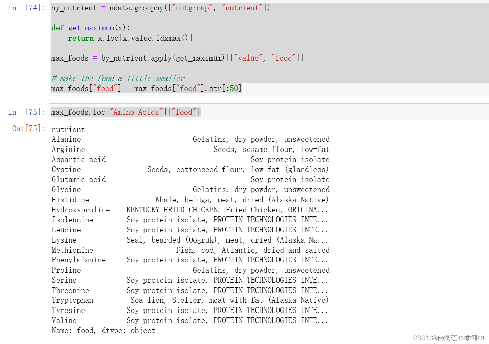Select the Isoleucine row label
This screenshot has width=489, height=344.
72,220
